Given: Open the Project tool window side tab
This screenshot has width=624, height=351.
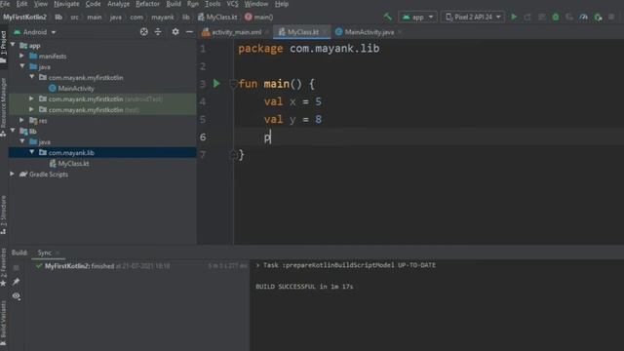Looking at the screenshot, I should tap(4, 47).
